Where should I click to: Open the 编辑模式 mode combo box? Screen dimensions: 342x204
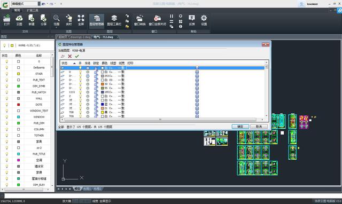(x=26, y=4)
